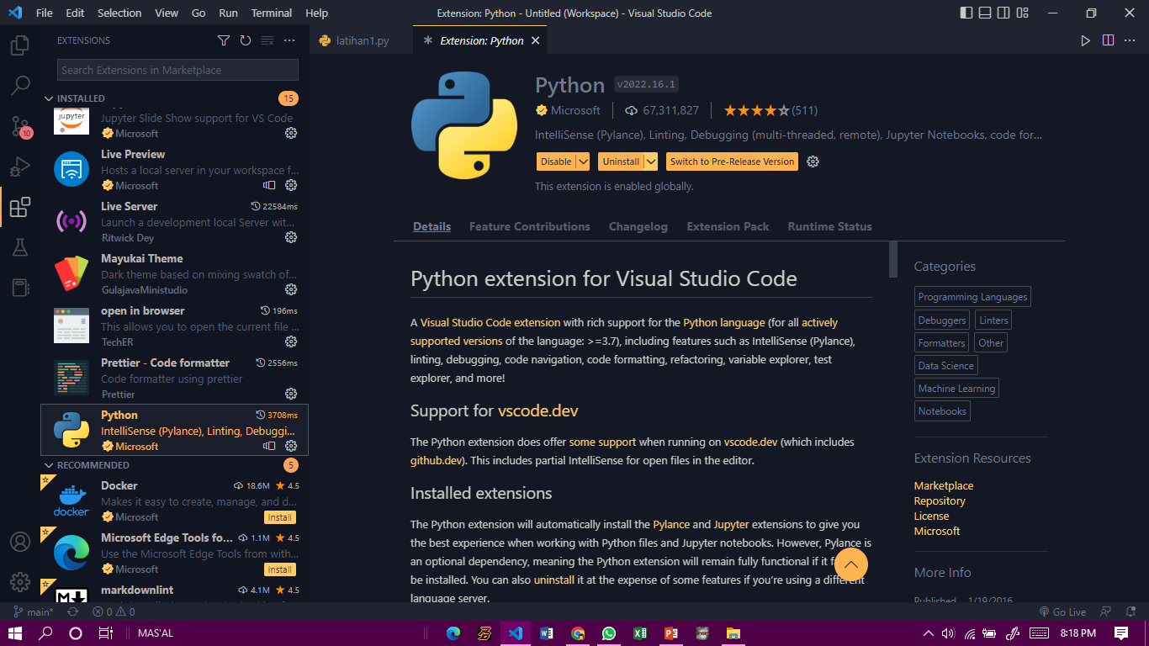Open the Testing view
This screenshot has width=1149, height=646.
(x=20, y=247)
